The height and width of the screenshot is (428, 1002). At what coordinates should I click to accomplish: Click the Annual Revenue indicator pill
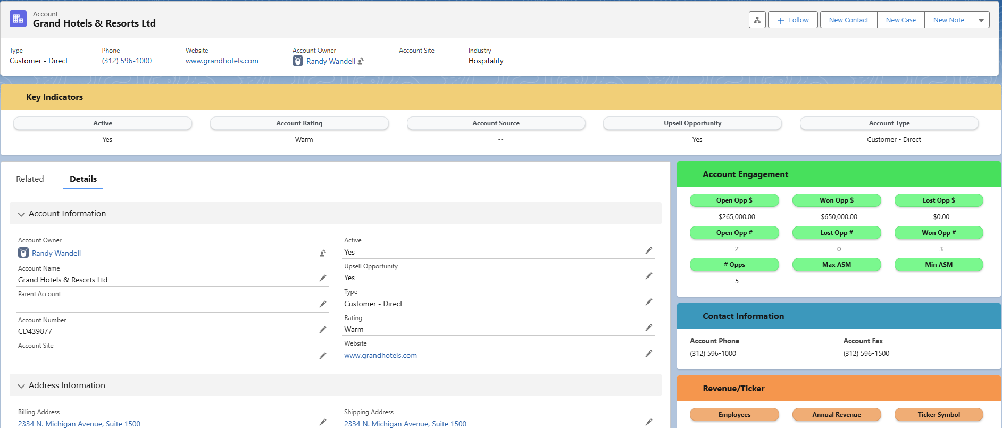(837, 415)
